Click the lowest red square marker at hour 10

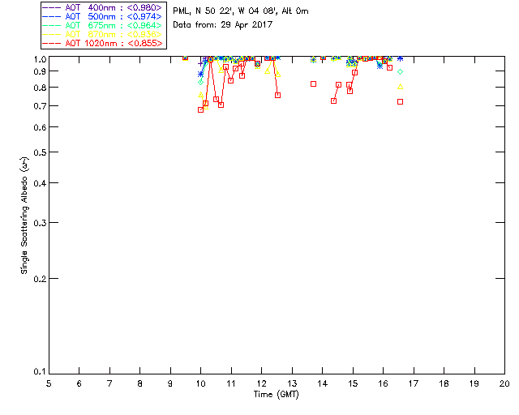pos(200,109)
